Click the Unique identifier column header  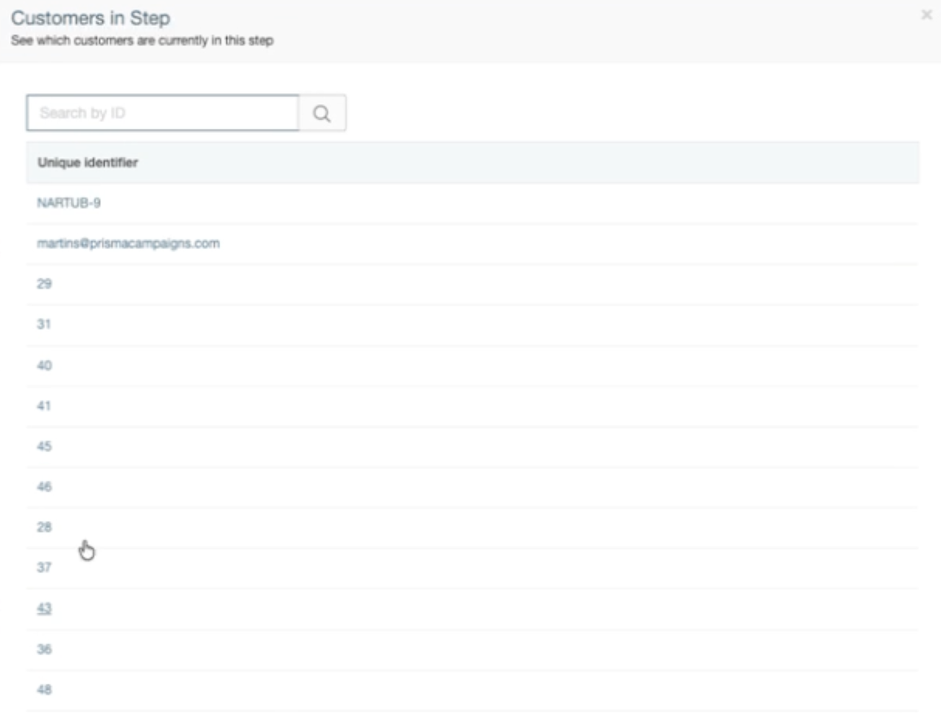tap(87, 162)
